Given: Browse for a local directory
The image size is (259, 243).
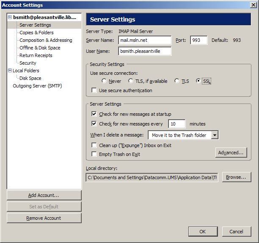Looking at the screenshot, I should tap(237, 177).
